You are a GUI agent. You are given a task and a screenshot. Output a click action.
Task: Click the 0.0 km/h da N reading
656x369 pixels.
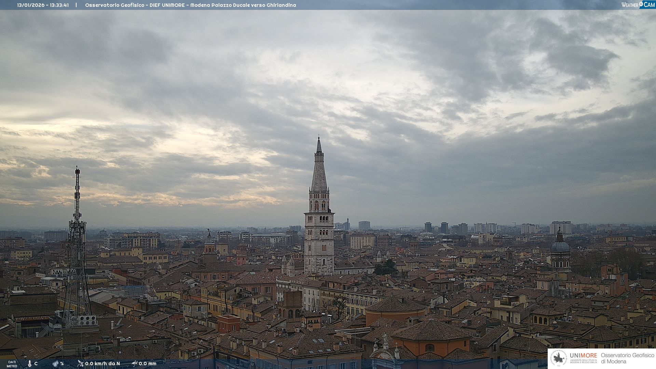click(102, 364)
